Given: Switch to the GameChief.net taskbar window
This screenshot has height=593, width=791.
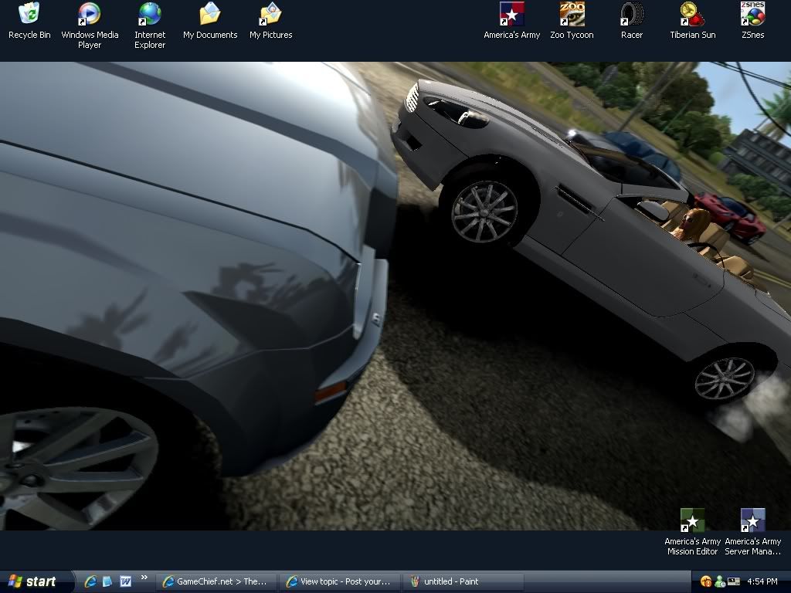Looking at the screenshot, I should [216, 581].
